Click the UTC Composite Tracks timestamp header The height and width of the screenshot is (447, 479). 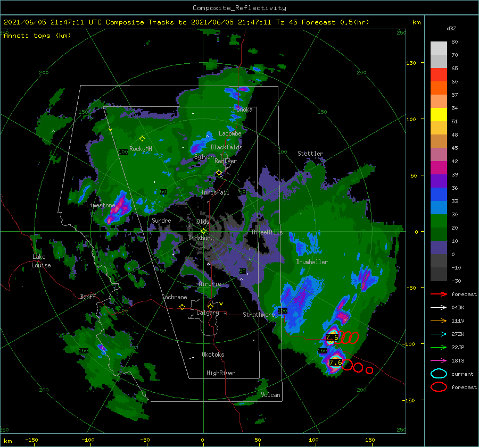pos(186,22)
